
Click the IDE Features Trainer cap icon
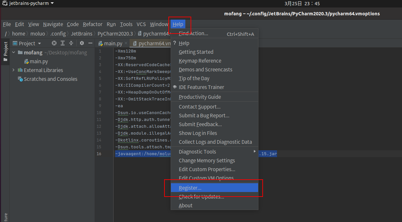pyautogui.click(x=175, y=87)
